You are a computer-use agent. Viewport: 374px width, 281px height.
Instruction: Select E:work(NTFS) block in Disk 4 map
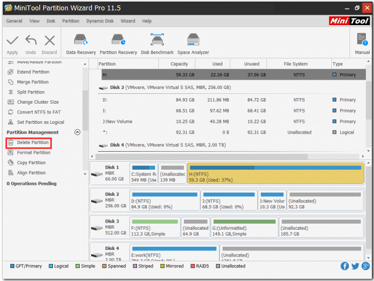[174, 252]
